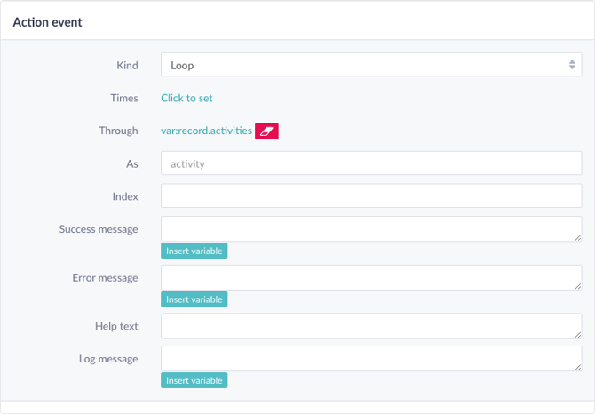The image size is (595, 414).
Task: Click the Help text resize handle
Action: [x=577, y=335]
